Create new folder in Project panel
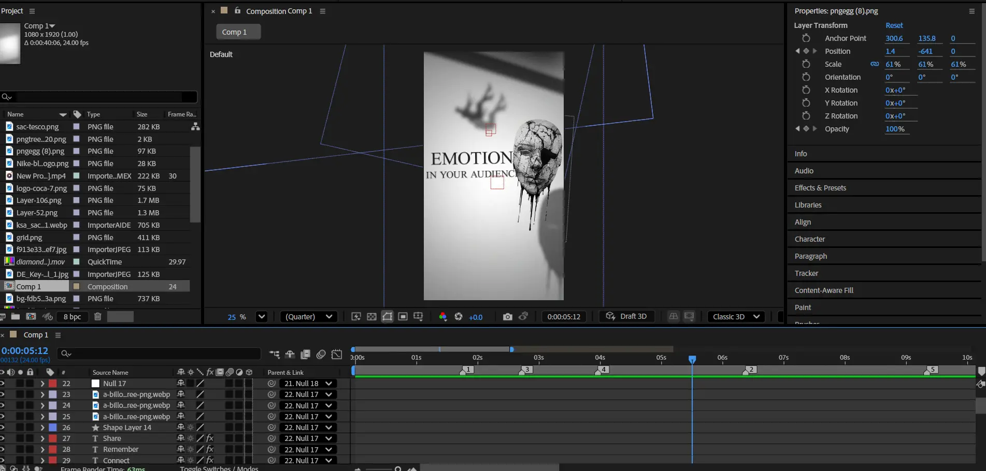This screenshot has height=471, width=986. point(16,317)
